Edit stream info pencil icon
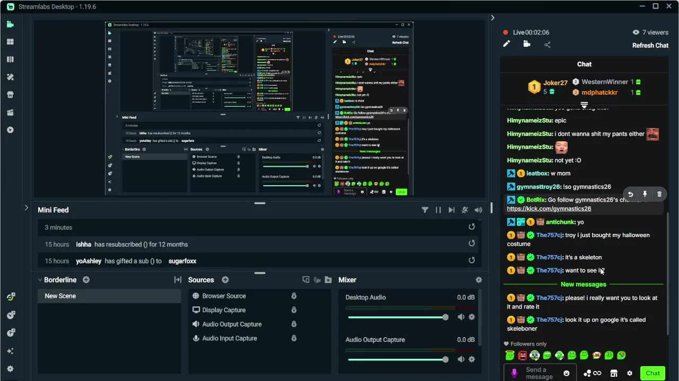The height and width of the screenshot is (381, 679). click(x=507, y=44)
